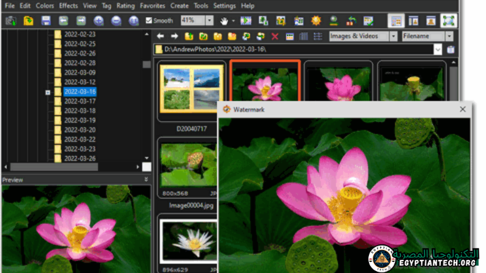486x273 pixels.
Task: Open the Crop Board tool
Action: pos(281,21)
